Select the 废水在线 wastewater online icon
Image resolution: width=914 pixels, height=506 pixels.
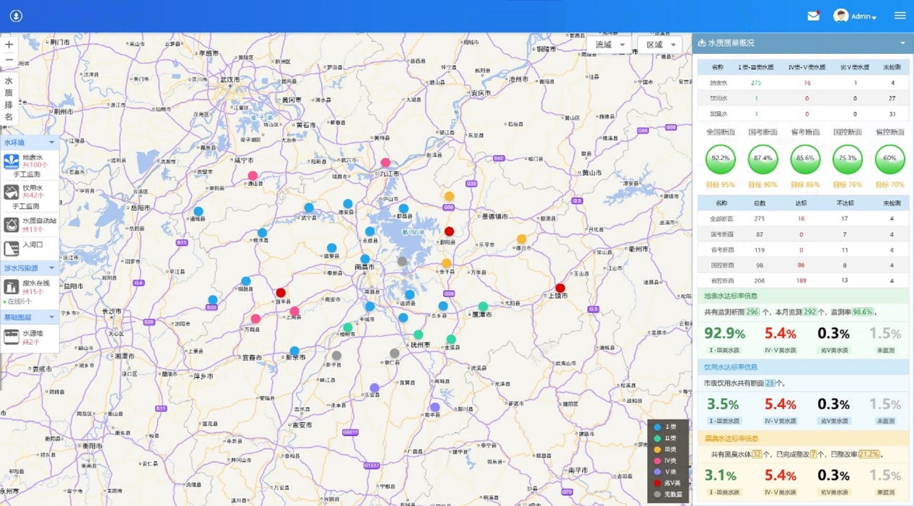[11, 287]
